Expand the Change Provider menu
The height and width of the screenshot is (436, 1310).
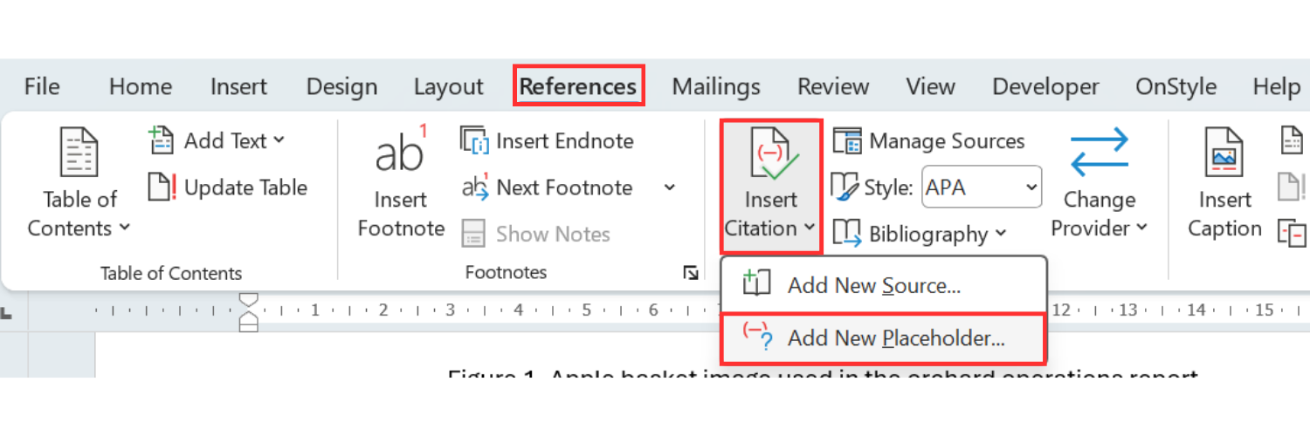pos(1100,185)
